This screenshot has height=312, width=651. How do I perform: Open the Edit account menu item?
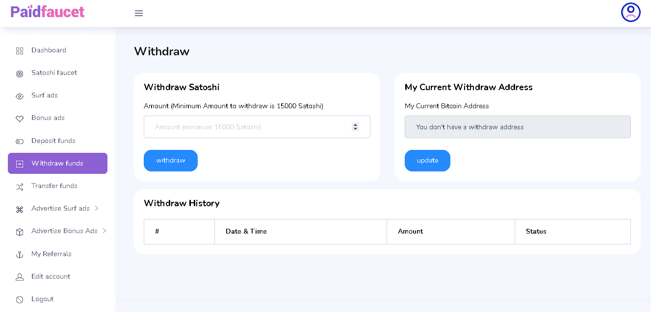51,277
